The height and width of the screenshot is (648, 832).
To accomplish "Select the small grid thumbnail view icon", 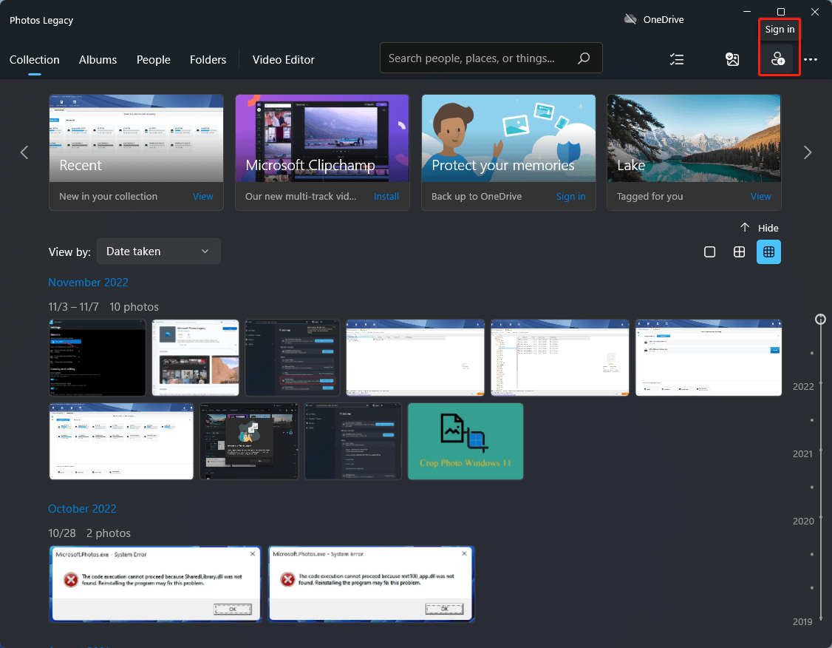I will pyautogui.click(x=768, y=252).
